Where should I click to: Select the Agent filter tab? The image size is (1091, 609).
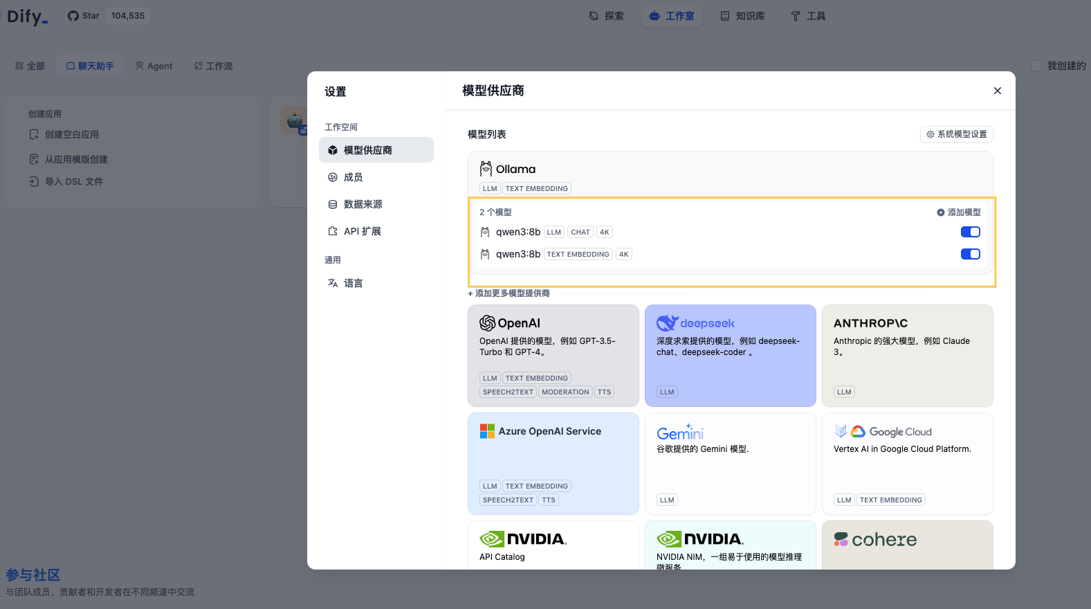tap(154, 66)
